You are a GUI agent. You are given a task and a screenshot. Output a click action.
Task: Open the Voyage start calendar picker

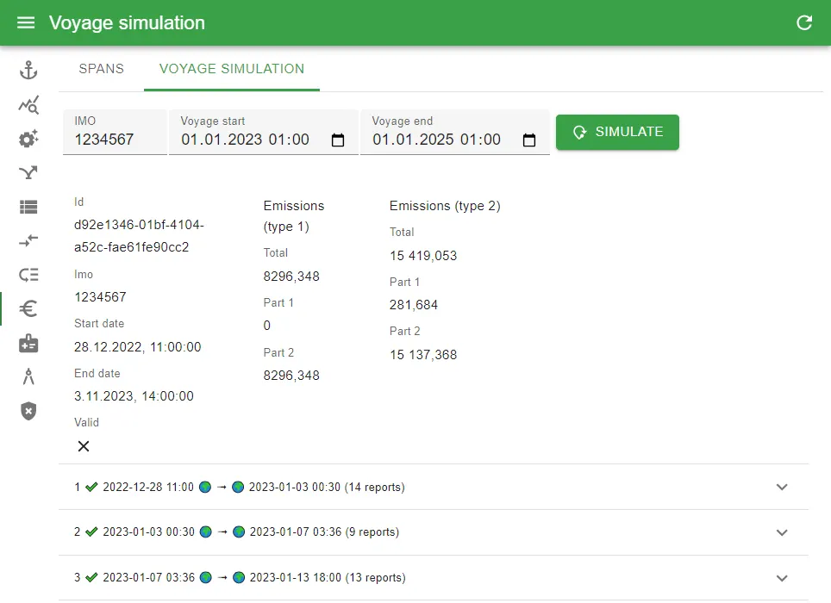[338, 140]
